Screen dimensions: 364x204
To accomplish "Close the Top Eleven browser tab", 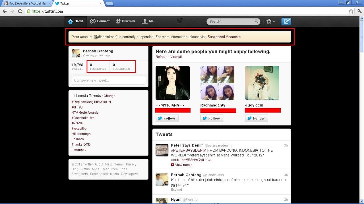I will pos(49,3).
